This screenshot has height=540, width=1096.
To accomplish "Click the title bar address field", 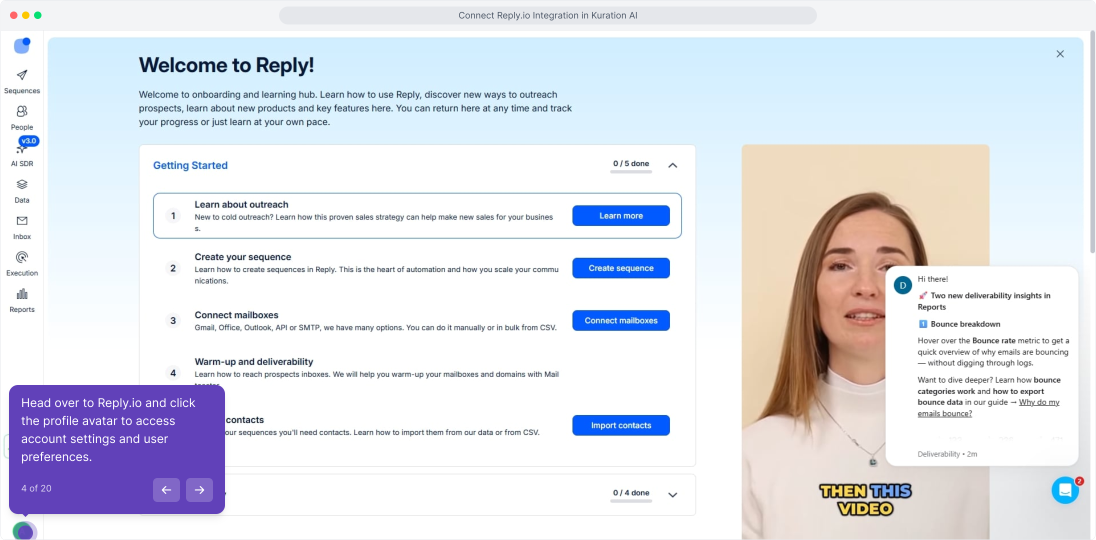I will 547,15.
